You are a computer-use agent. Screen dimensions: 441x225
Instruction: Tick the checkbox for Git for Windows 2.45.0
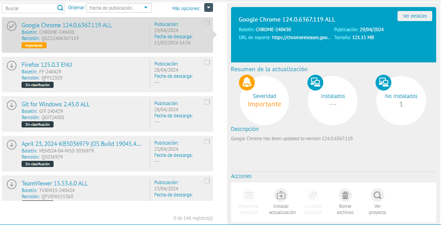click(x=207, y=102)
